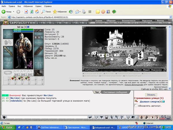Open the browser Home icon

point(37,12)
